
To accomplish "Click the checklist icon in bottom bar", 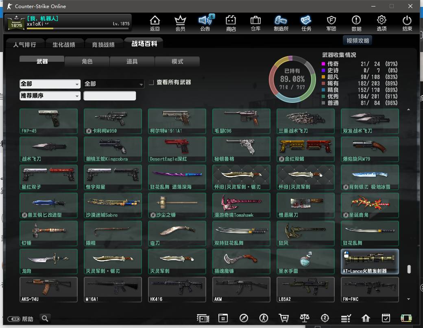I will click(x=346, y=318).
